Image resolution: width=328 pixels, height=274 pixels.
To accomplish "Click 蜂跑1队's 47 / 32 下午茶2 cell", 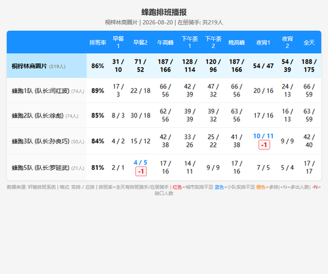I will point(213,90).
